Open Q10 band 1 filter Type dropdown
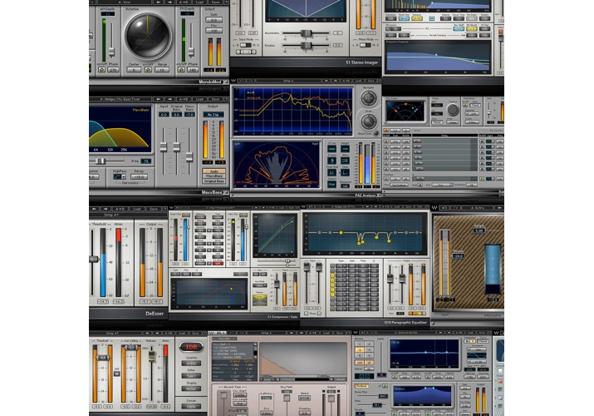The image size is (594, 416). click(341, 266)
